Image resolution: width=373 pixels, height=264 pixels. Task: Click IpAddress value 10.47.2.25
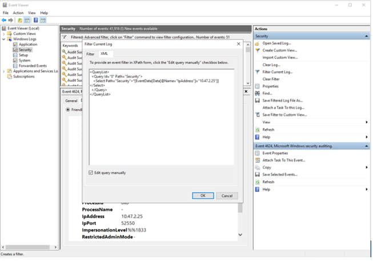pos(132,217)
